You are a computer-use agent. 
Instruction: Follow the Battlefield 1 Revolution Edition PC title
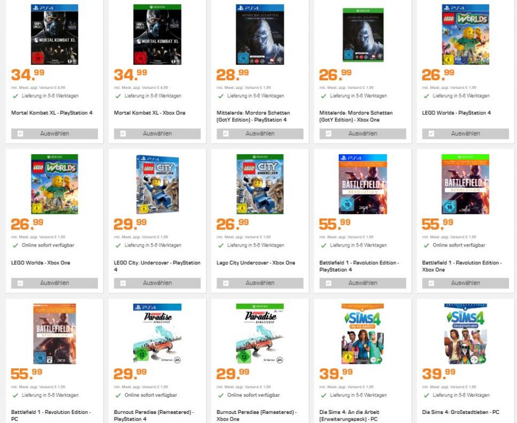(50, 415)
